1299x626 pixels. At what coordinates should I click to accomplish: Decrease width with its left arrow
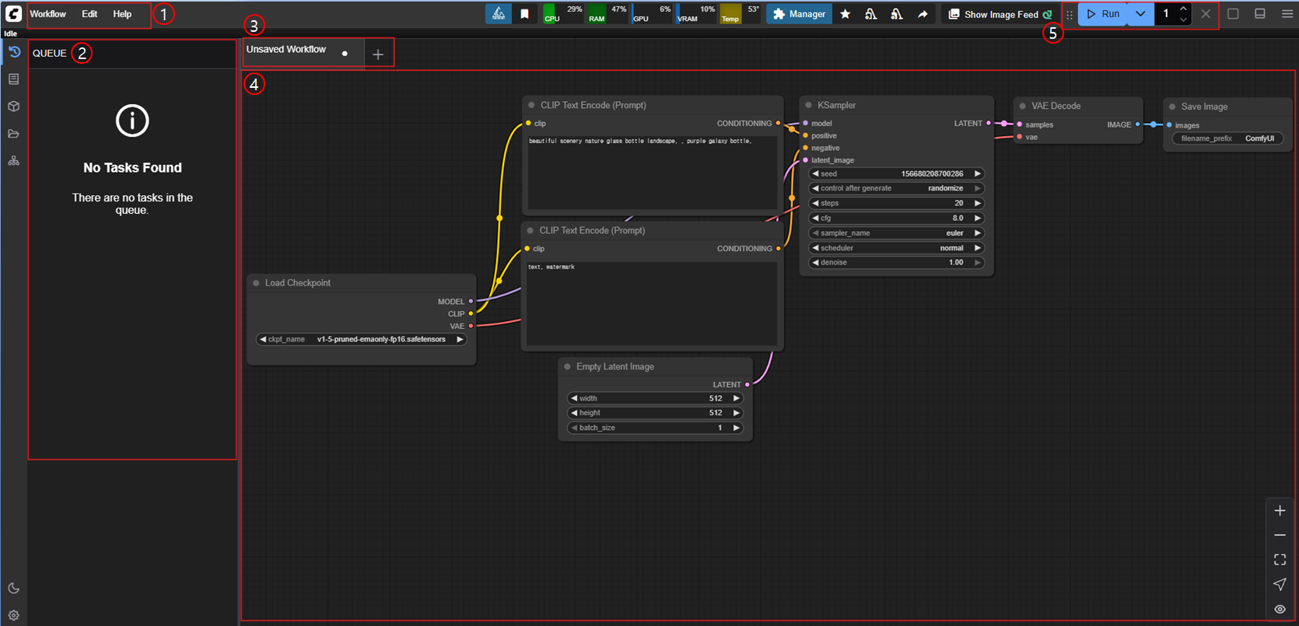click(x=574, y=398)
